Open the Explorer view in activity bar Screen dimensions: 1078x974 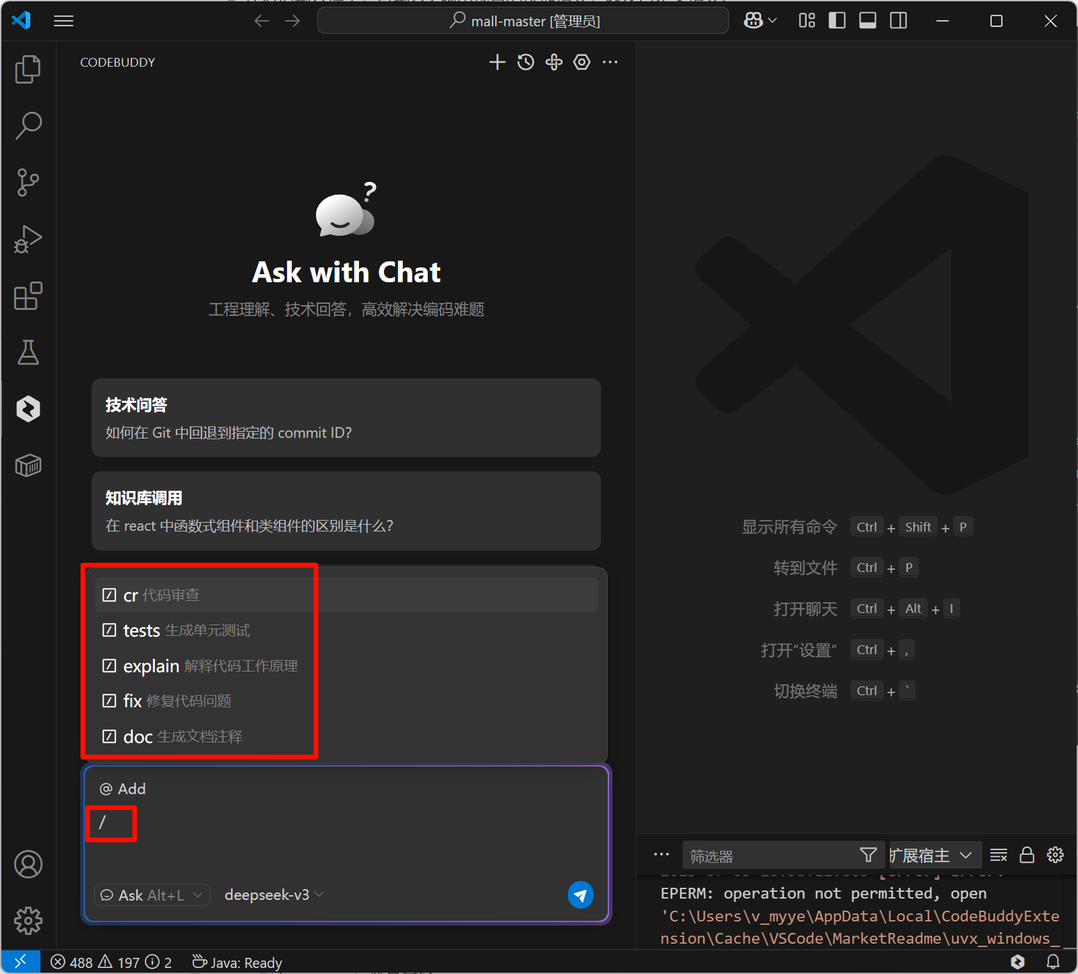click(28, 69)
